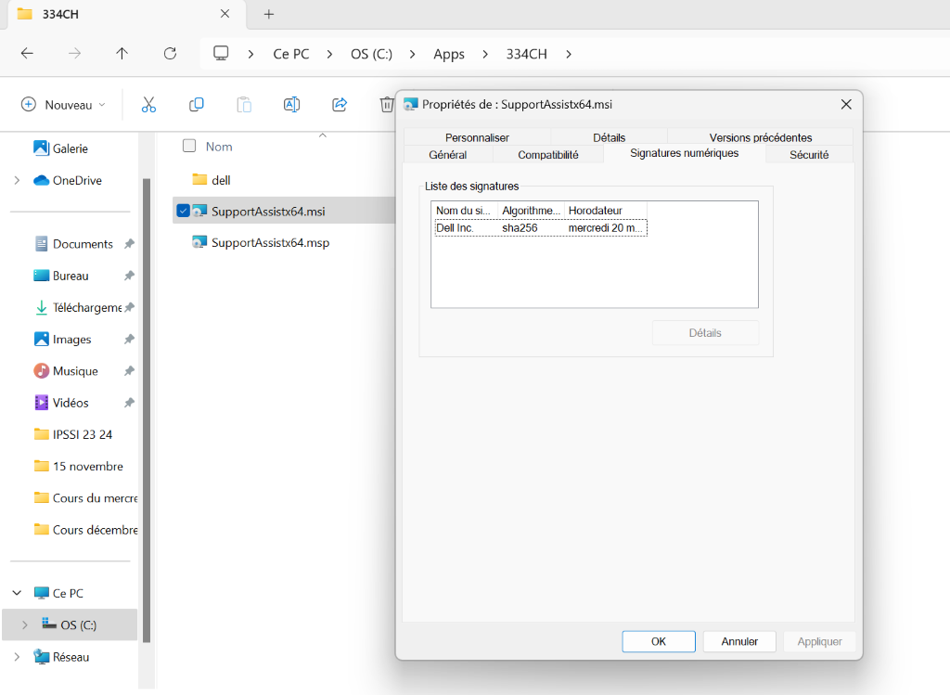Click Annuler to cancel the dialog
950x695 pixels.
pyautogui.click(x=739, y=641)
